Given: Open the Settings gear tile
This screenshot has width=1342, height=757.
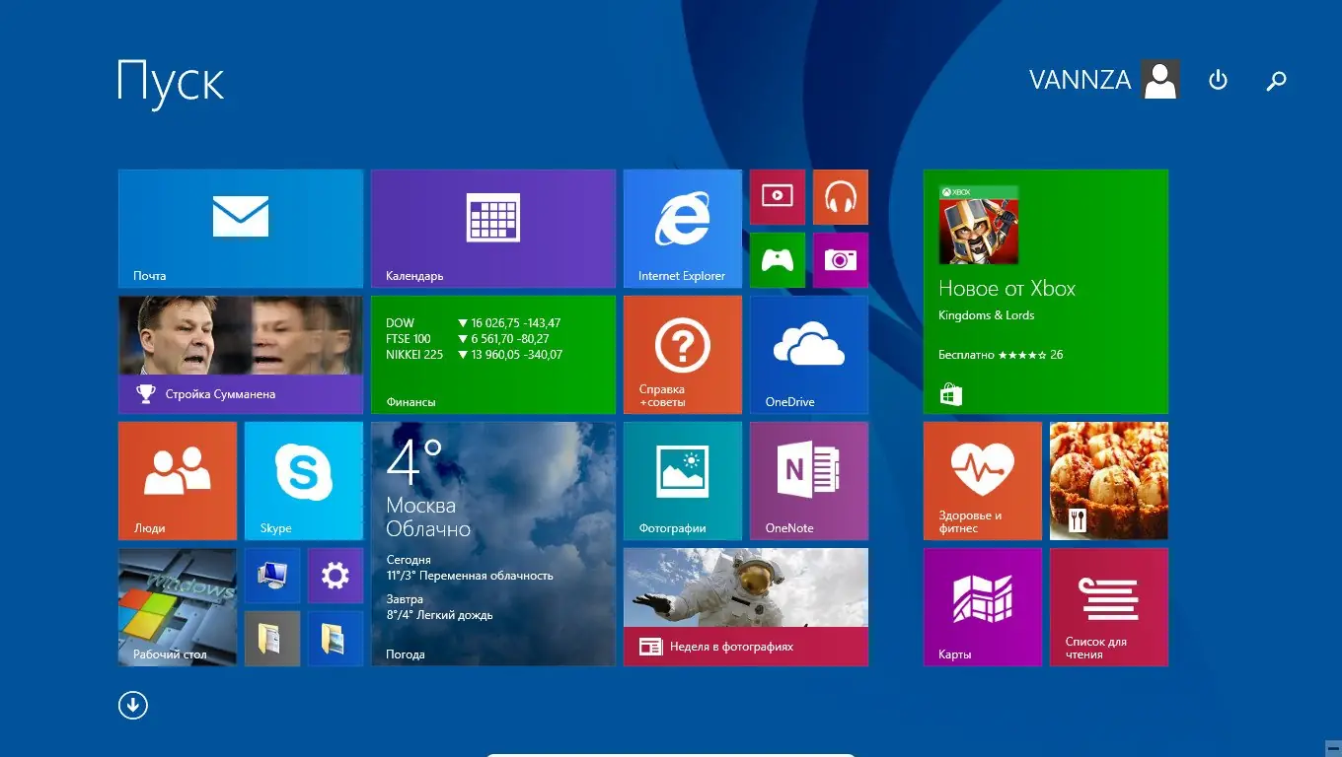Looking at the screenshot, I should (x=335, y=575).
